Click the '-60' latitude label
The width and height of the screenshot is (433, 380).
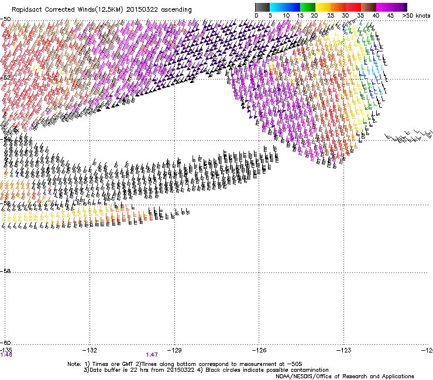pos(5,343)
